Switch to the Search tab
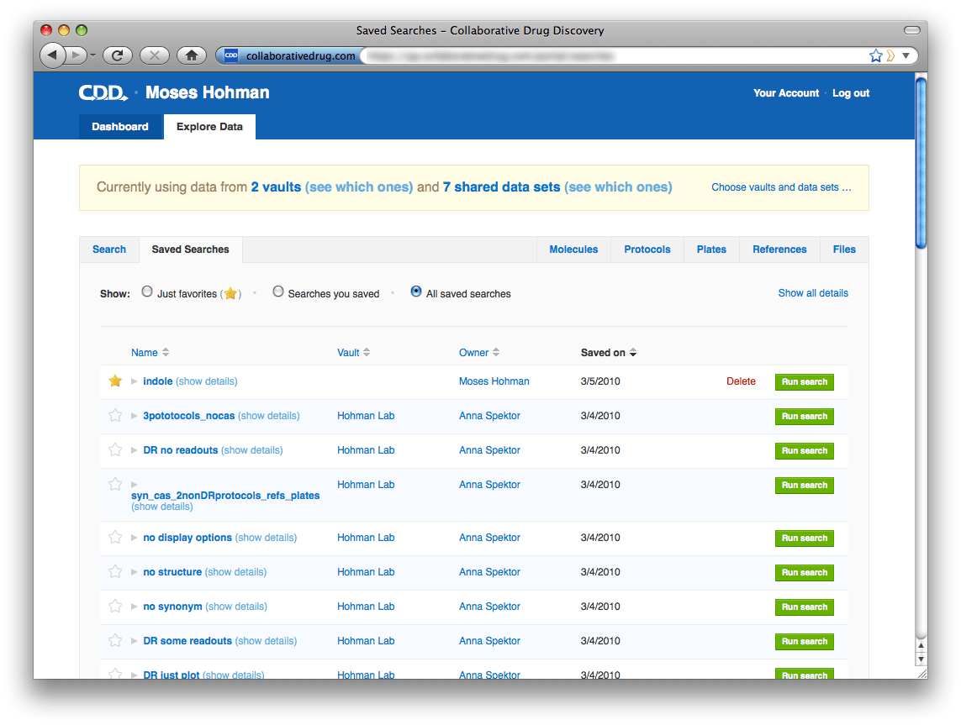961x725 pixels. [109, 250]
